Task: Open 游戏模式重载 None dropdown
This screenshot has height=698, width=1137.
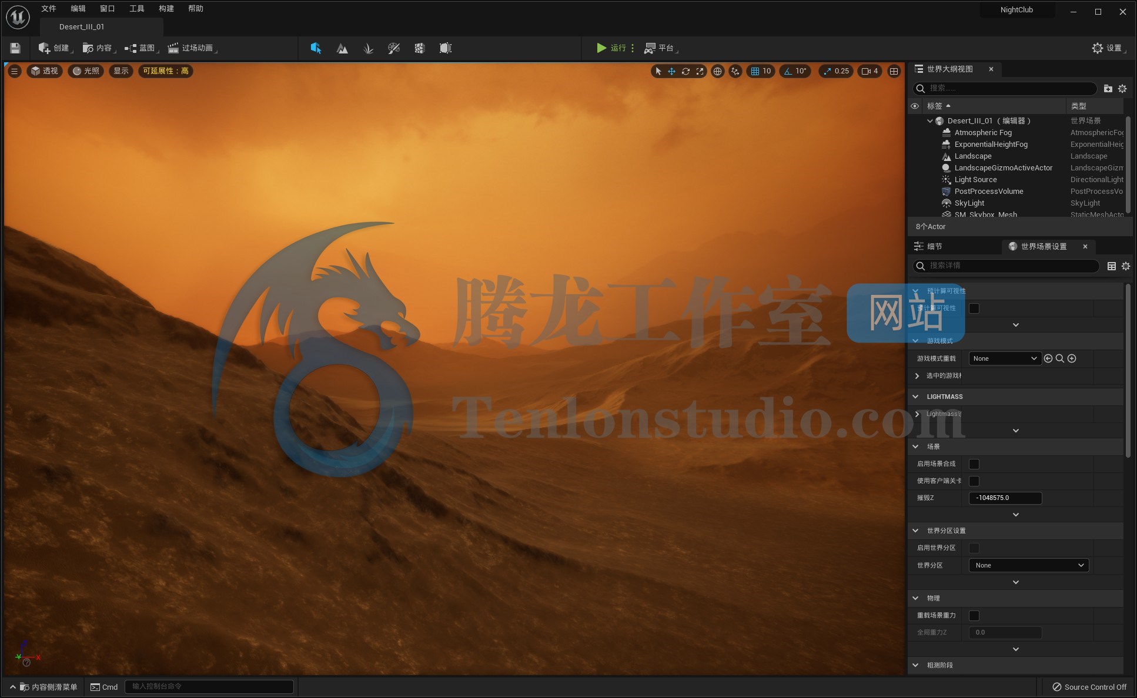Action: [1005, 358]
